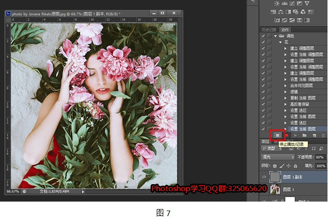Create a new action set (folder icon)
The width and height of the screenshot is (329, 218).
pyautogui.click(x=305, y=135)
